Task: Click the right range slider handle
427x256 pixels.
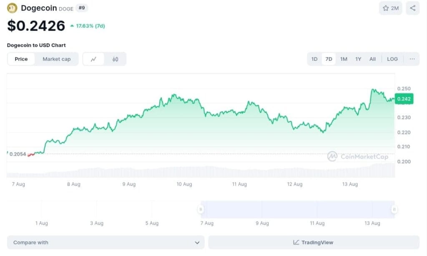Action: pos(394,209)
